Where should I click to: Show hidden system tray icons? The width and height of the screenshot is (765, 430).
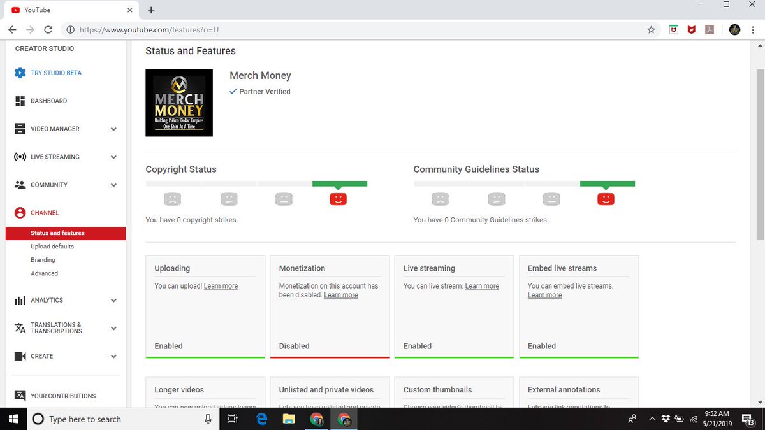point(652,419)
